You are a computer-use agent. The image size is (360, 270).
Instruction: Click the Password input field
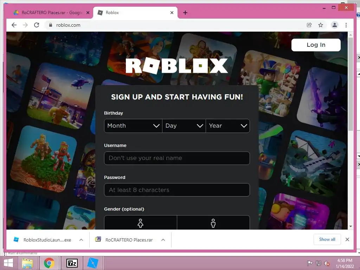pyautogui.click(x=177, y=190)
